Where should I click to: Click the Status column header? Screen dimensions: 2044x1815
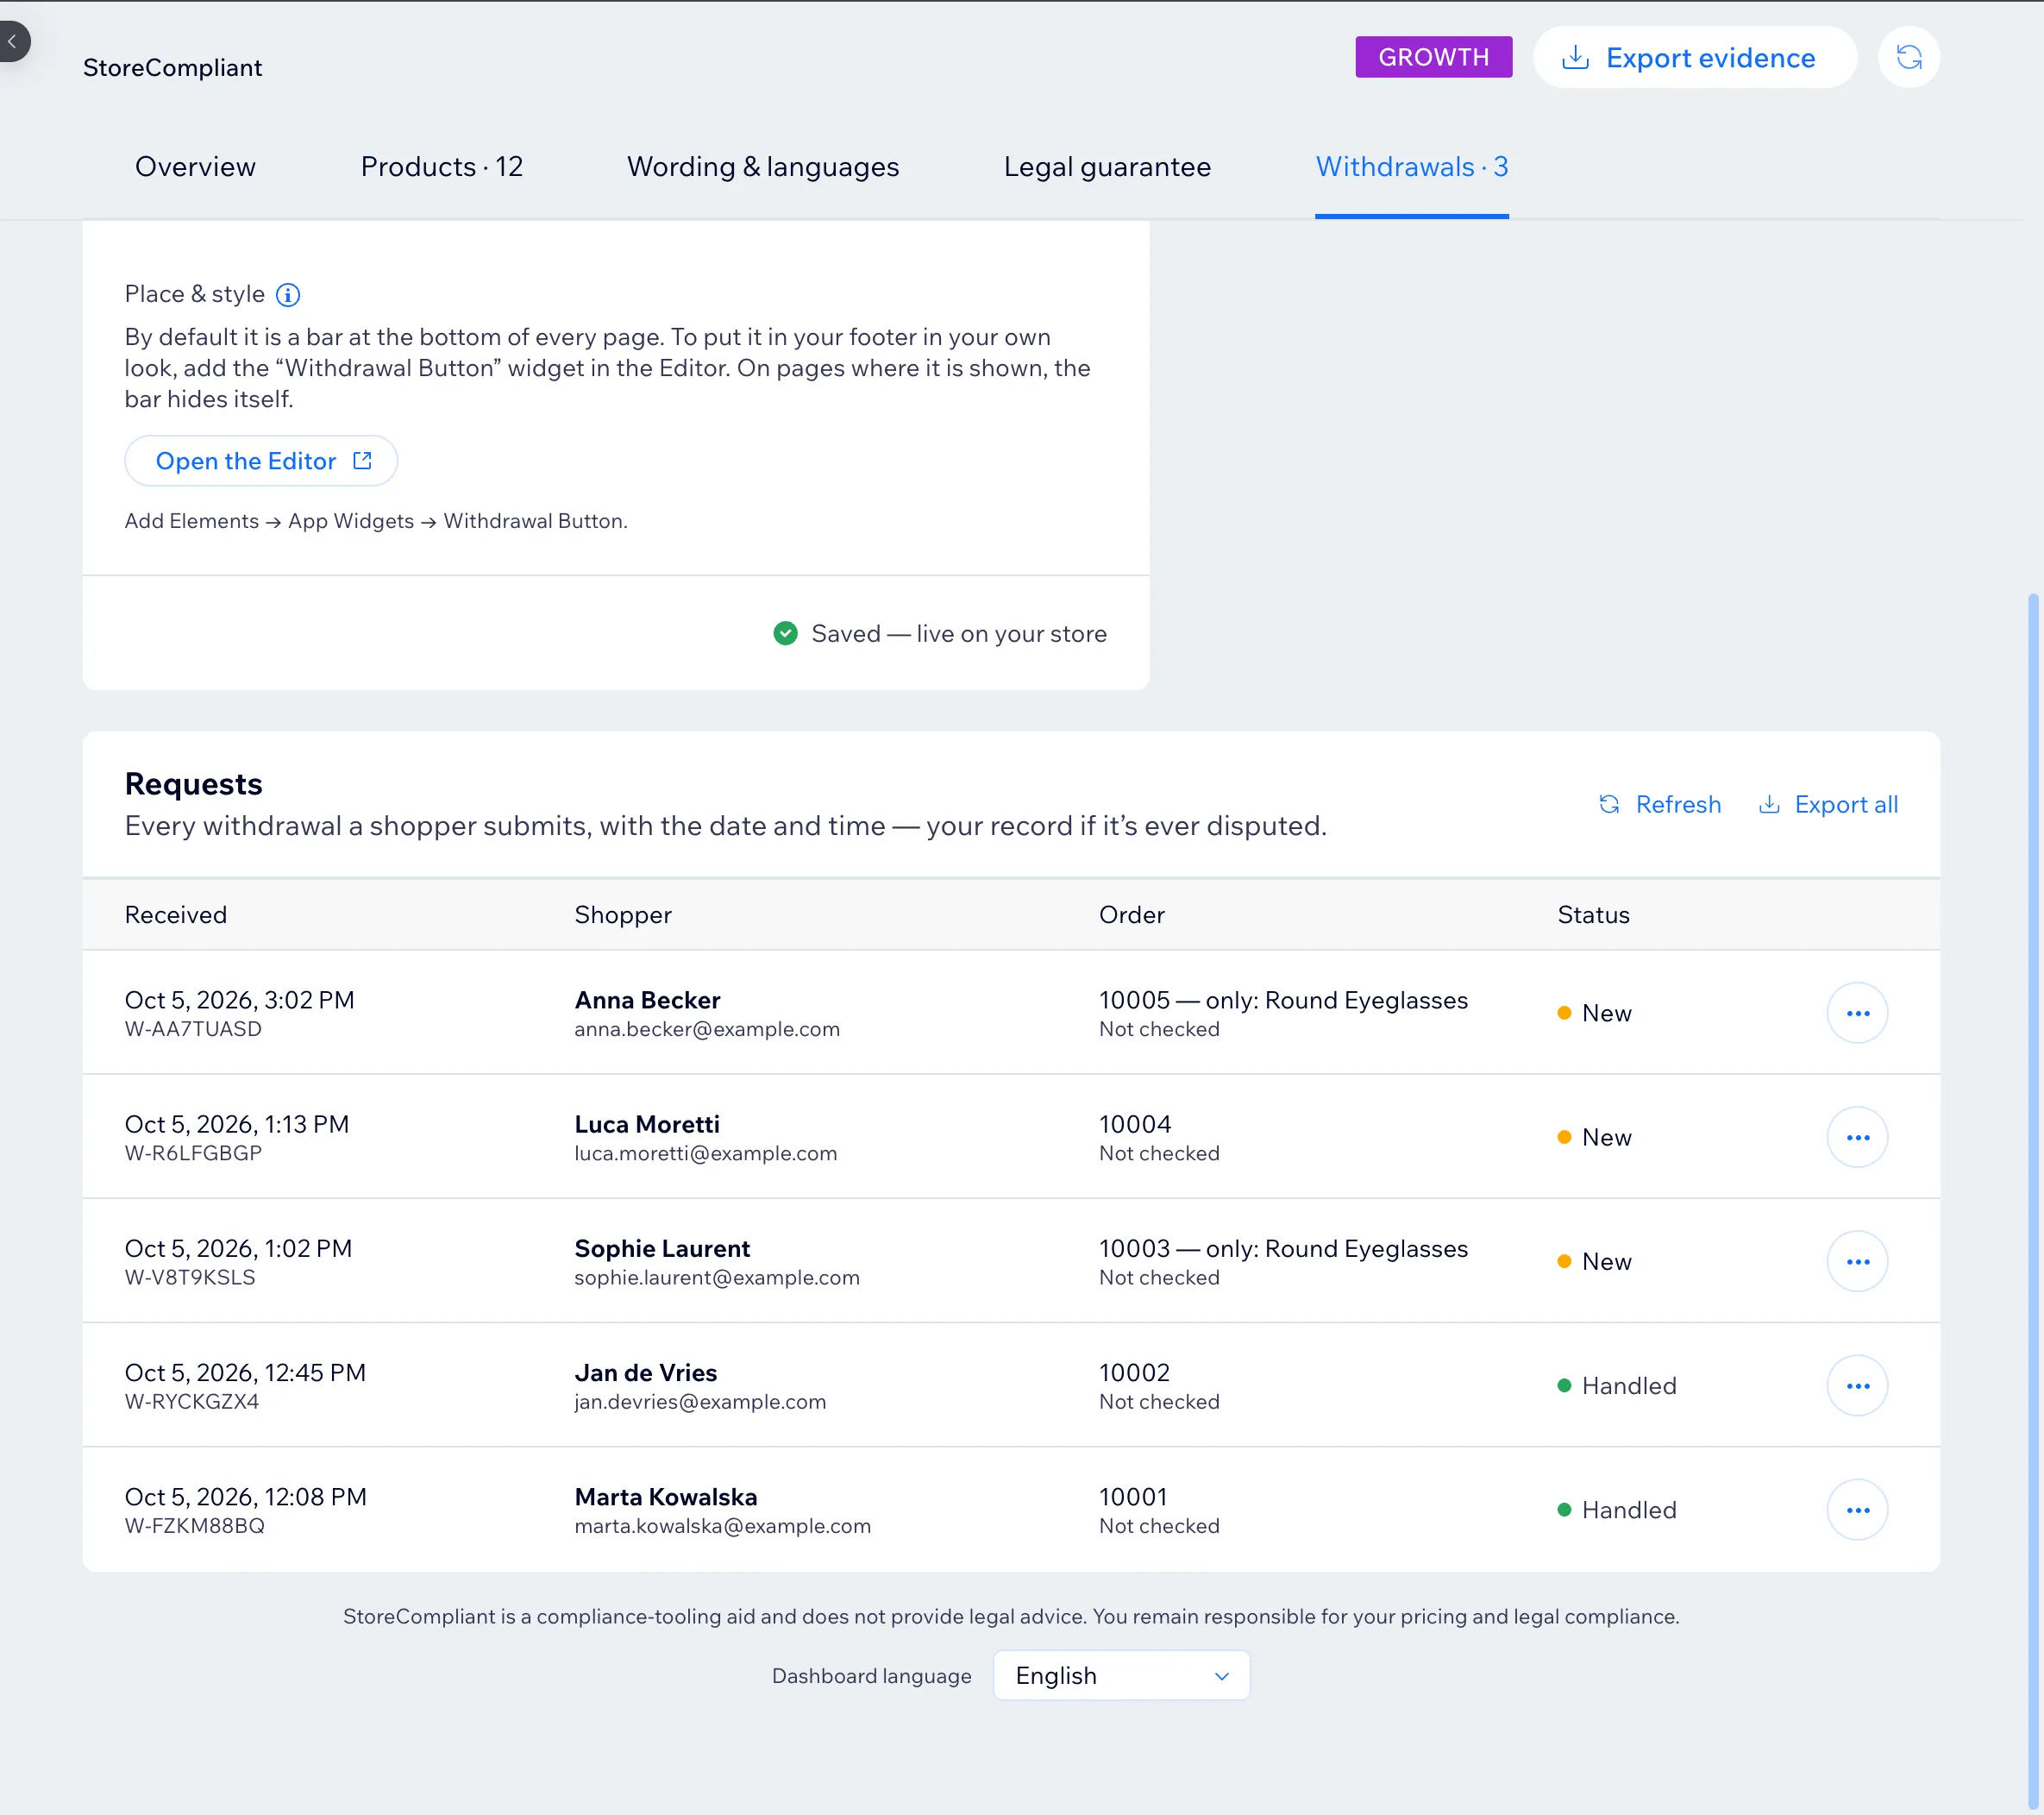[x=1593, y=914]
